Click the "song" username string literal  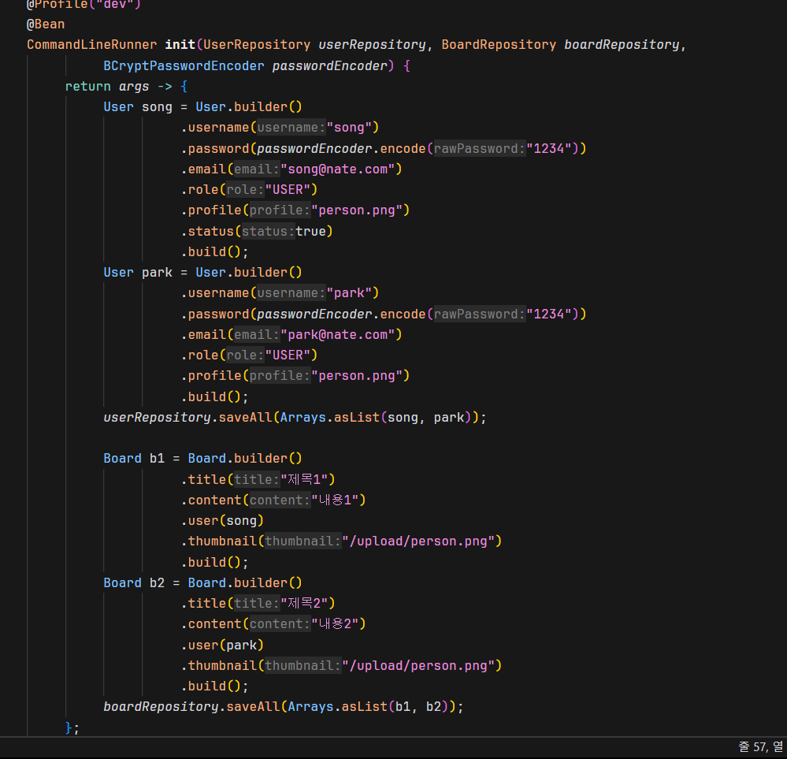[349, 128]
